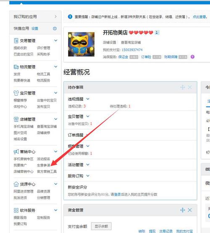The image size is (210, 233).
Task: Open 橱窗推荐 link
Action: (20, 100)
